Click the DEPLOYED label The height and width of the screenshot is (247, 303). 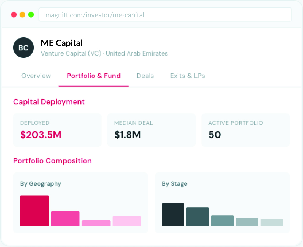tap(35, 123)
